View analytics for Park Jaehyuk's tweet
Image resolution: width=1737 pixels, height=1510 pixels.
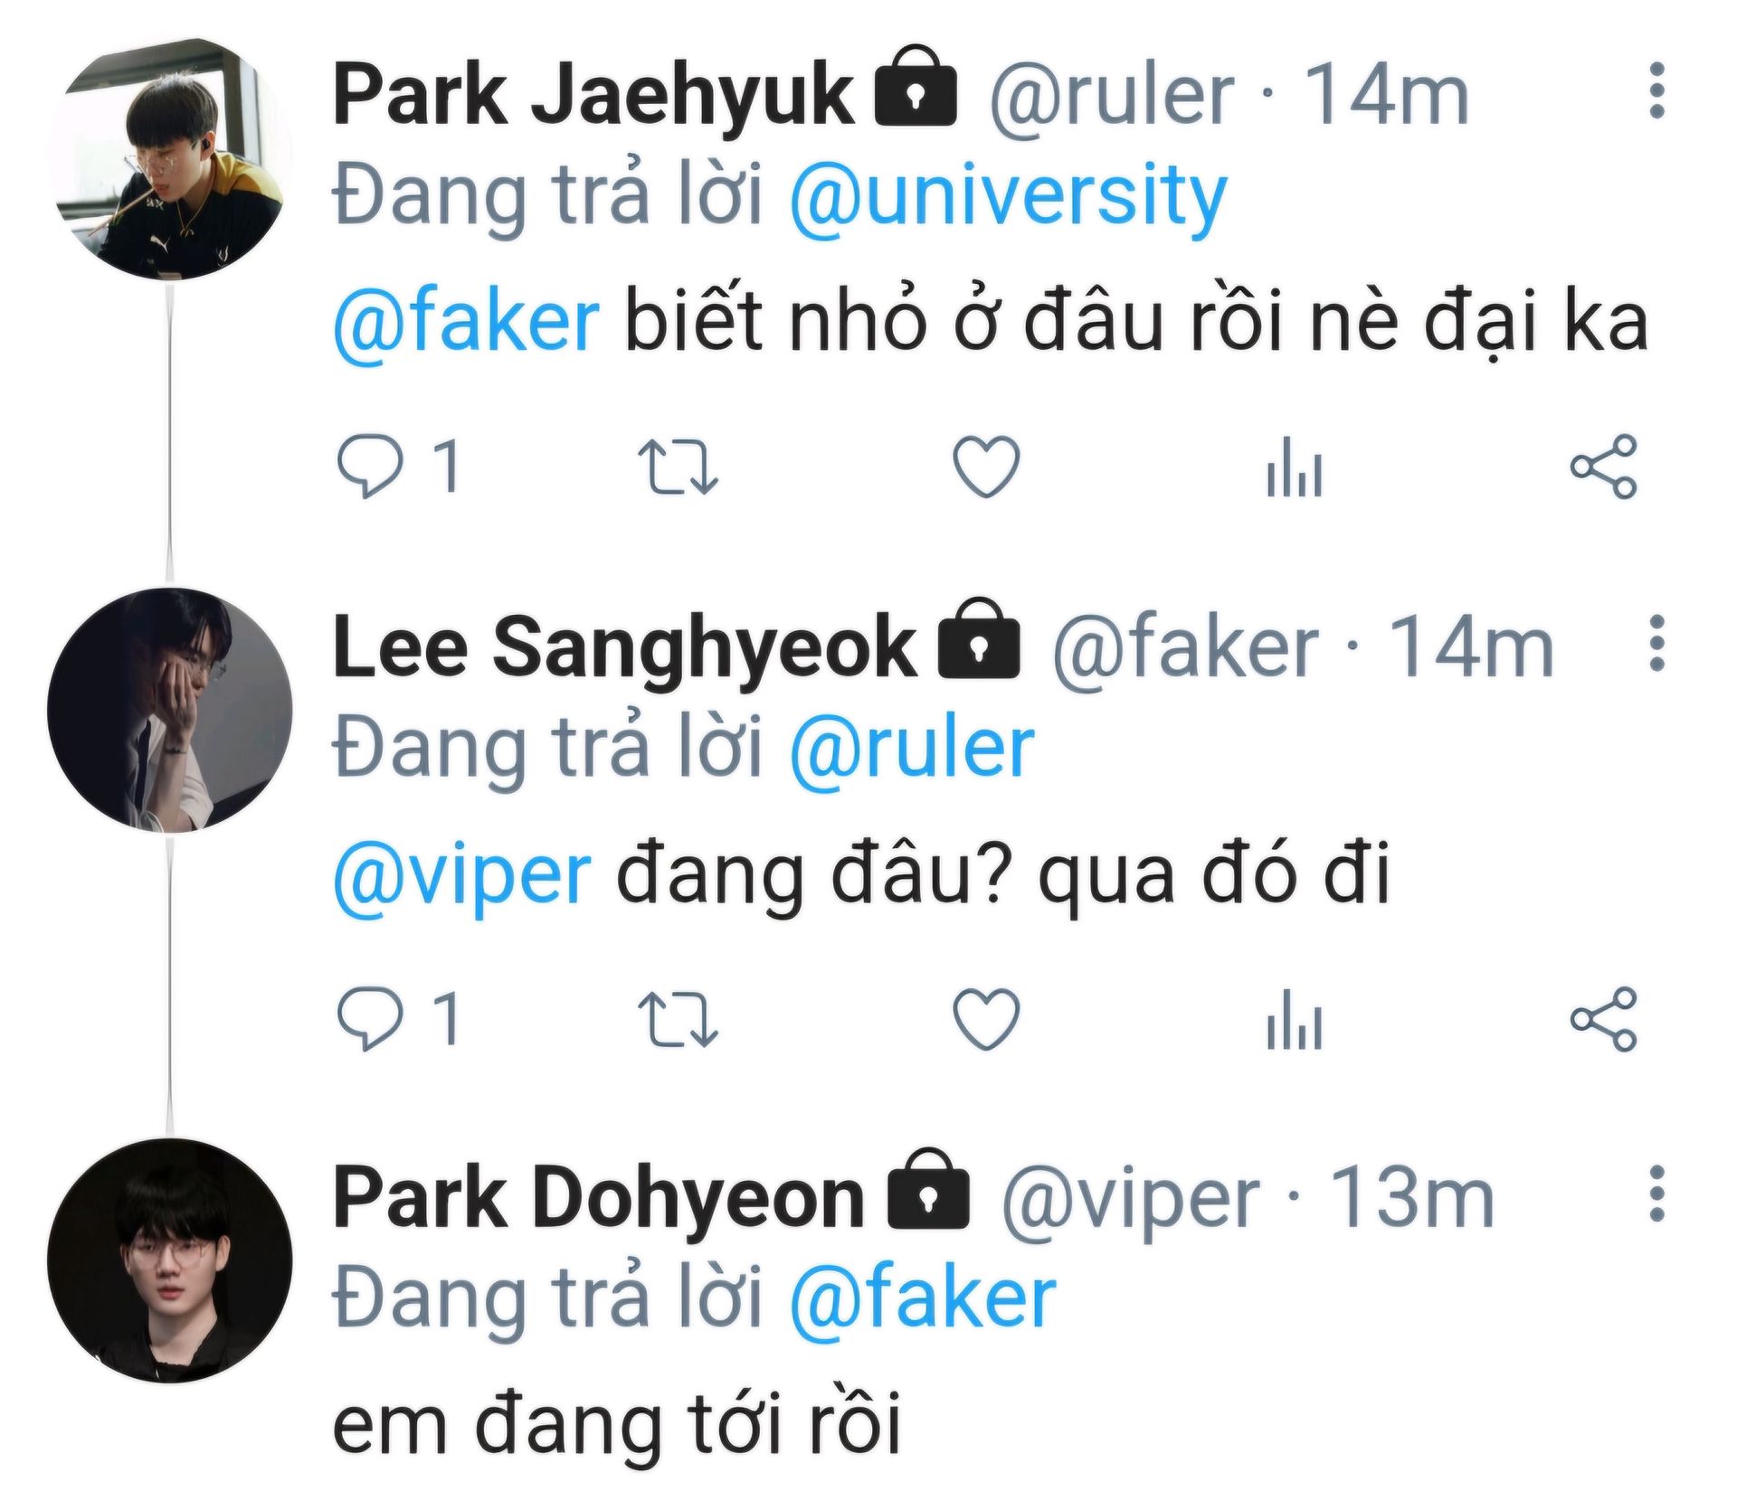(1294, 467)
